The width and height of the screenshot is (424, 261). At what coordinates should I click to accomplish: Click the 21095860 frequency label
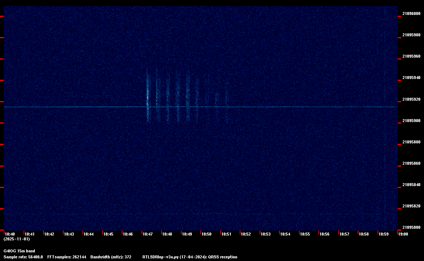pyautogui.click(x=412, y=164)
